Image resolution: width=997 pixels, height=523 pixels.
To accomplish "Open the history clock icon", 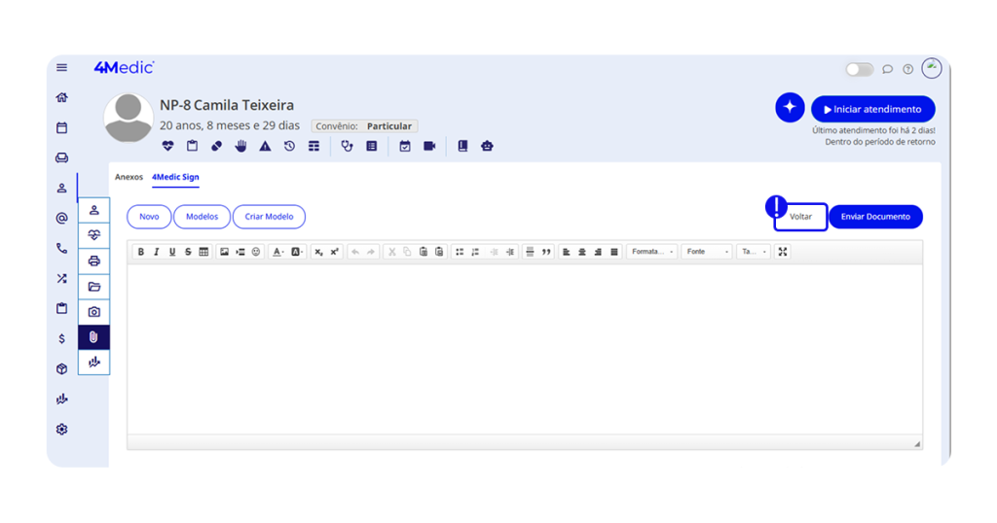I will pyautogui.click(x=289, y=146).
